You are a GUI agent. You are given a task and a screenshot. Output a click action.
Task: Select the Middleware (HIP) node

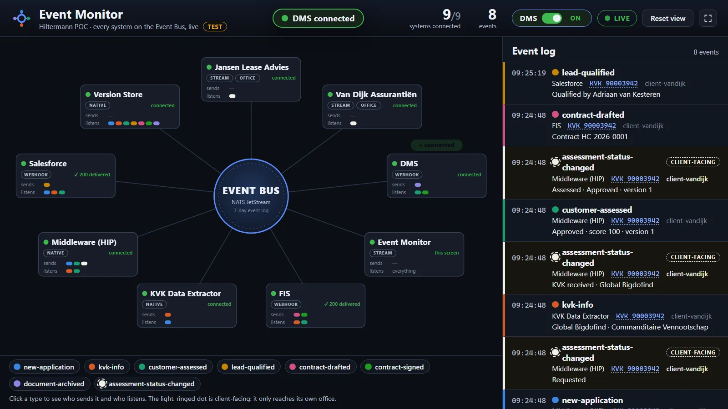[88, 254]
